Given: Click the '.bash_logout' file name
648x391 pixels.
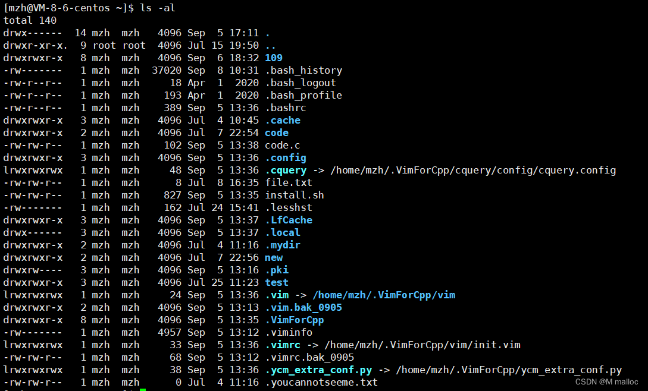Looking at the screenshot, I should 300,83.
